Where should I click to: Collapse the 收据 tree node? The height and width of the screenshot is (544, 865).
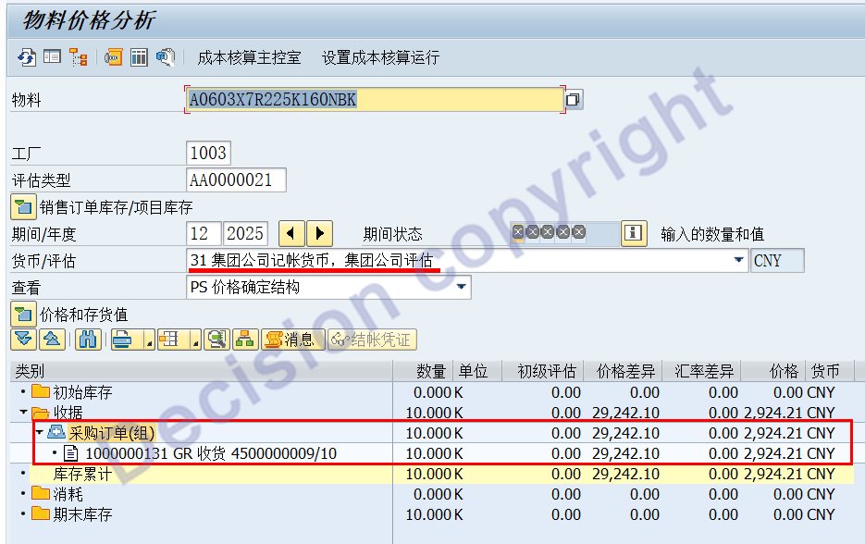[23, 413]
